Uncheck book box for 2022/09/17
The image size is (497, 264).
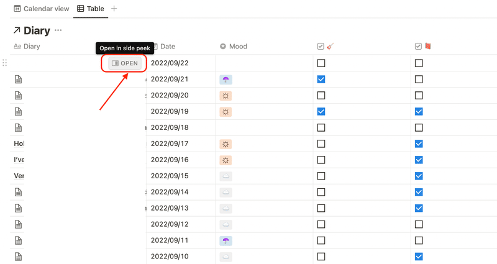coord(419,144)
